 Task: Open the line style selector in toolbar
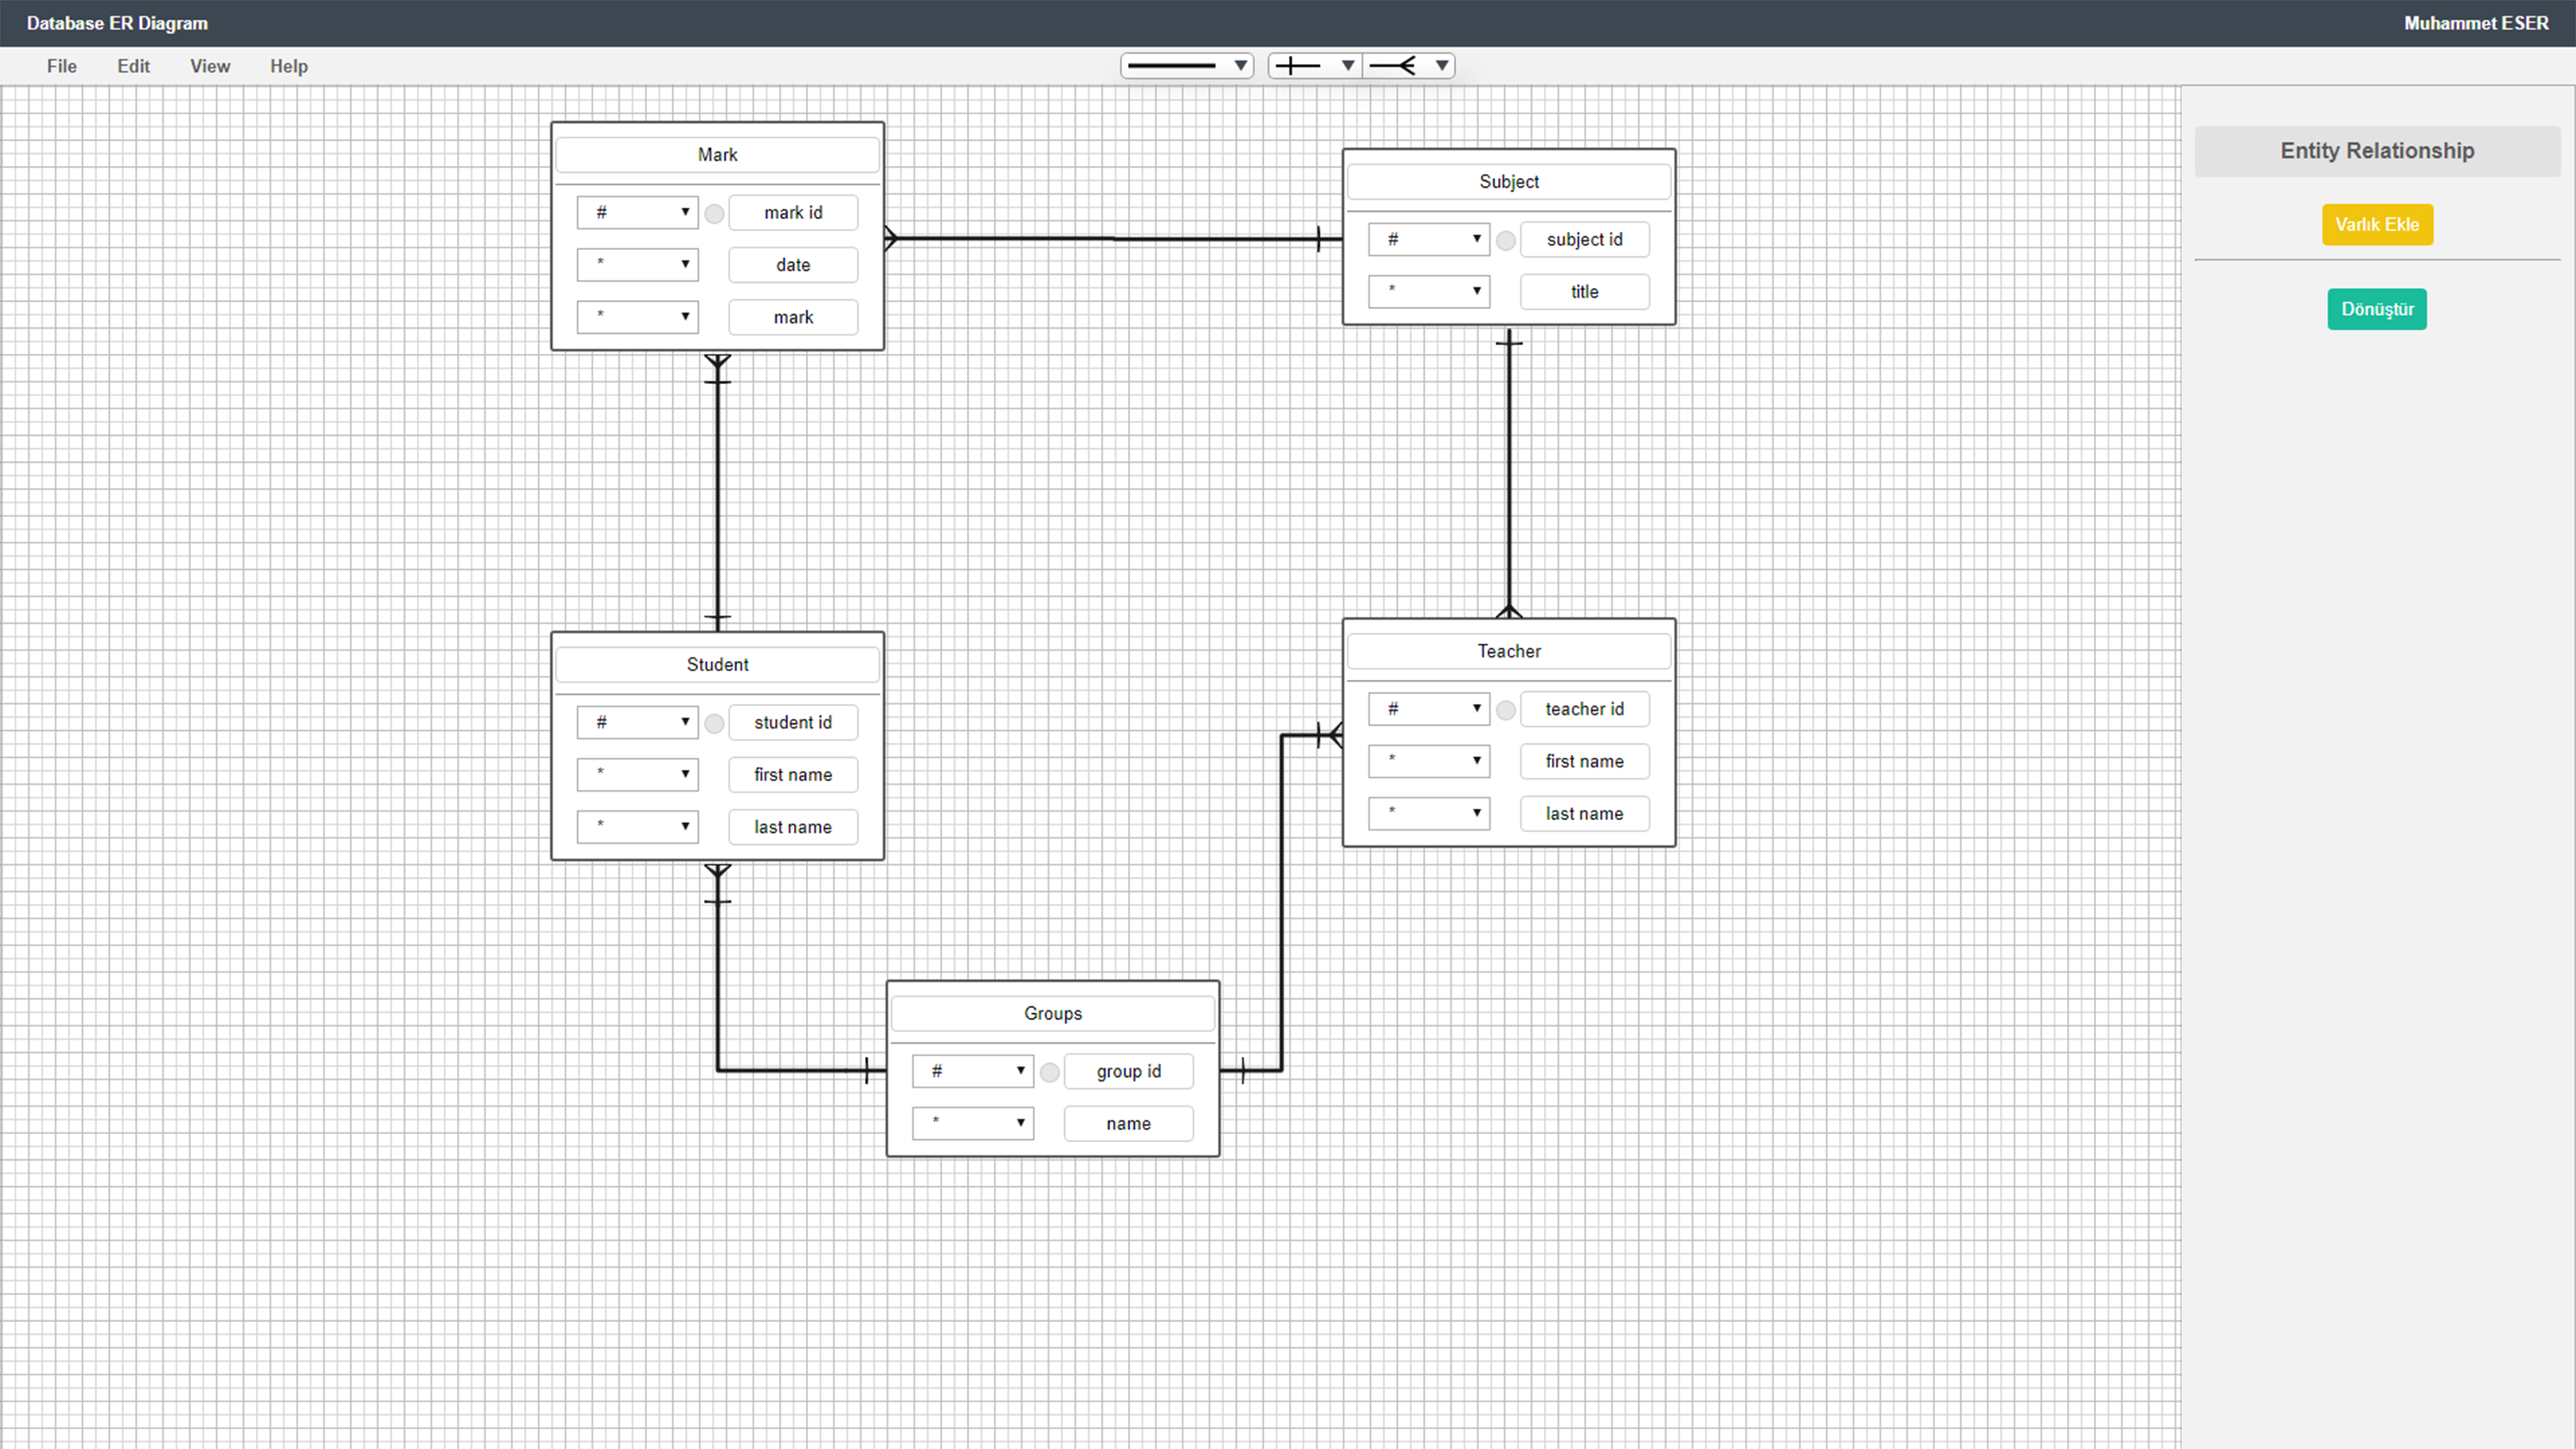tap(1186, 66)
